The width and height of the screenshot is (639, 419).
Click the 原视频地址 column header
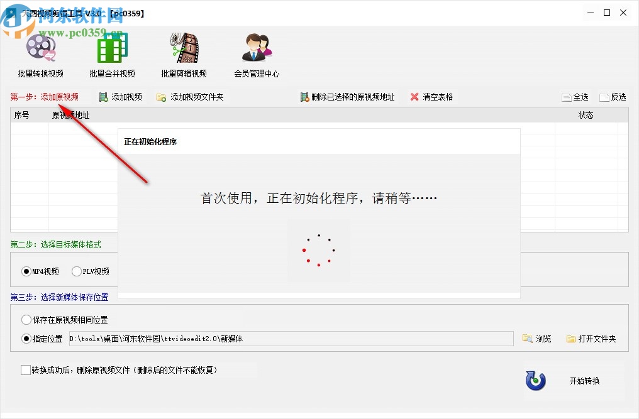(x=70, y=115)
